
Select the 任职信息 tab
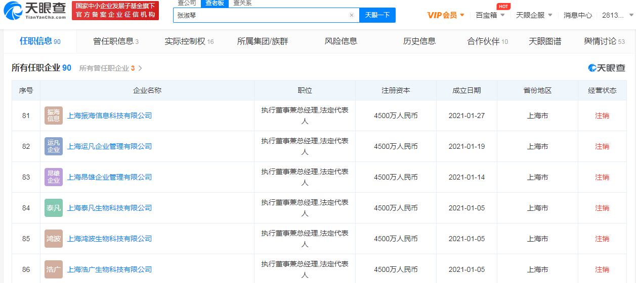tap(40, 41)
